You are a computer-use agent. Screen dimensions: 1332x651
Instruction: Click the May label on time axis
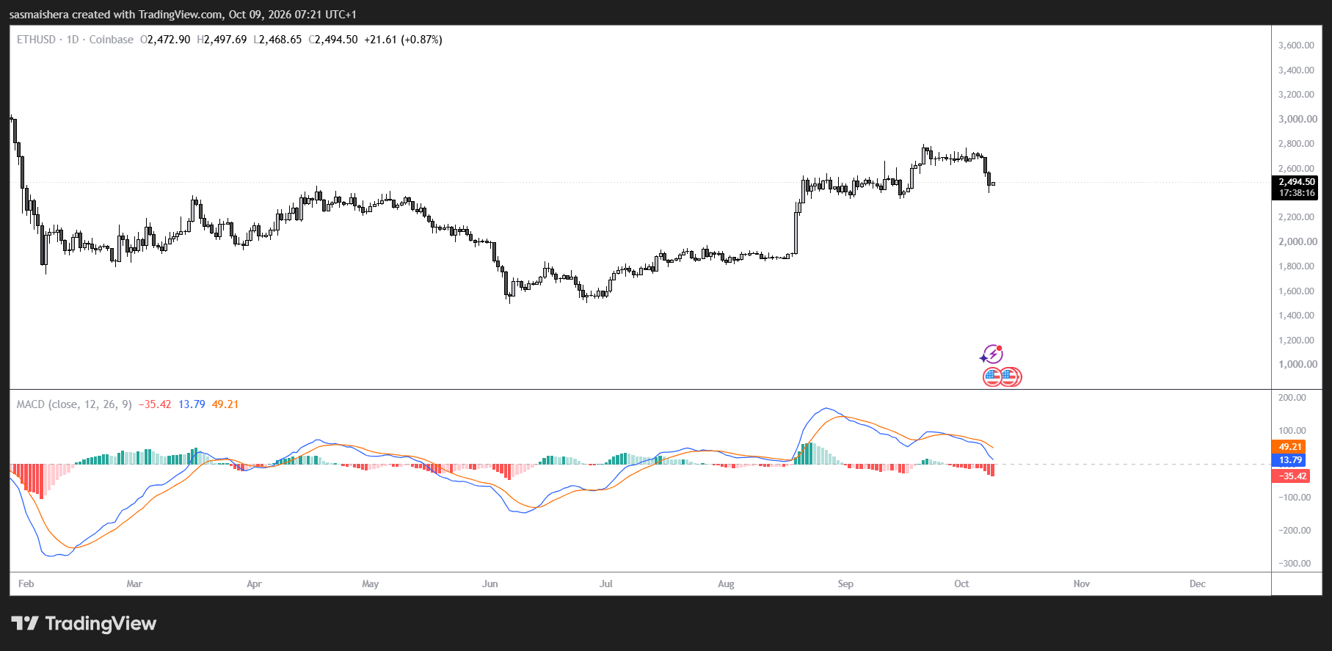click(x=370, y=584)
